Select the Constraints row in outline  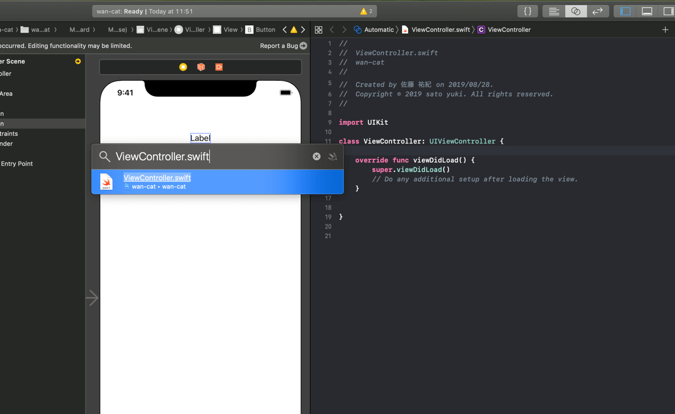tap(43, 134)
